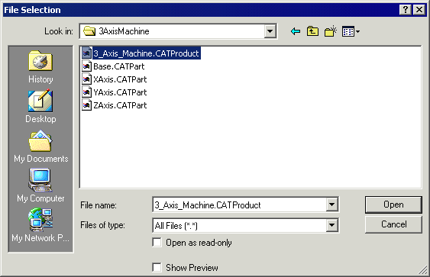This screenshot has height=277, width=430.
Task: Open History in the sidebar
Action: coord(40,67)
